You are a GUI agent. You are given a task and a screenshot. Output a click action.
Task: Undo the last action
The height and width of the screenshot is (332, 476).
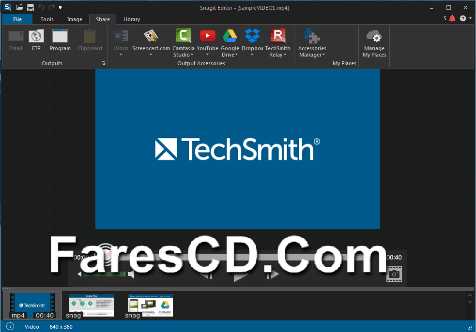click(x=41, y=7)
